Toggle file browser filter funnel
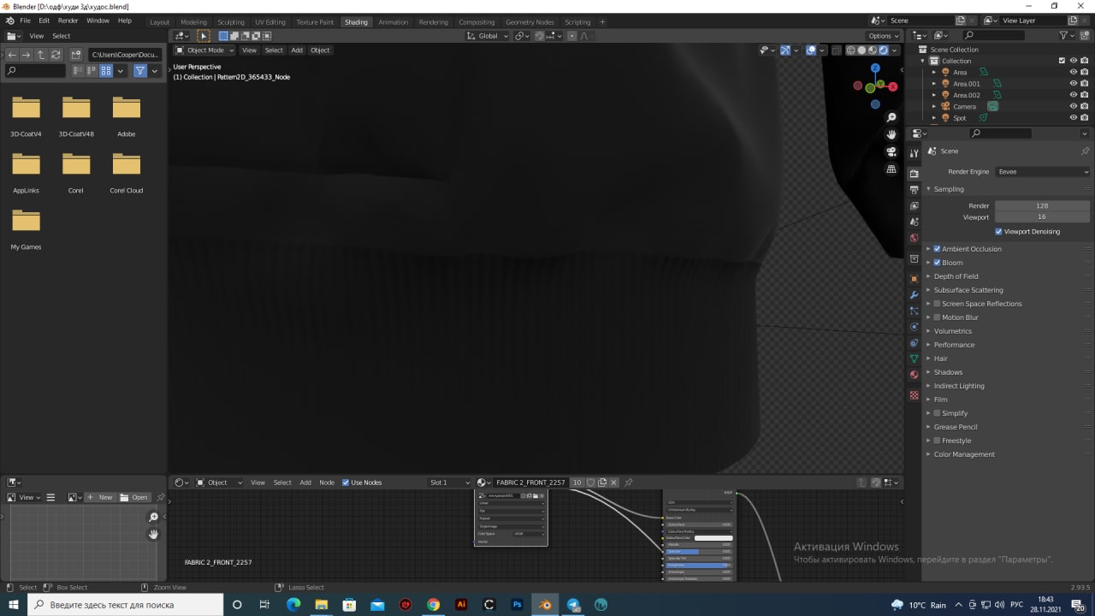Screen dimensions: 1095x616 click(140, 71)
